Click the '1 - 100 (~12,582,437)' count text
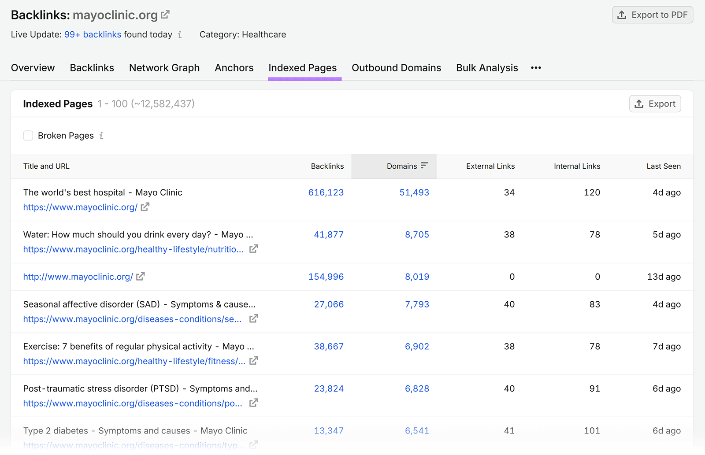 pyautogui.click(x=146, y=104)
